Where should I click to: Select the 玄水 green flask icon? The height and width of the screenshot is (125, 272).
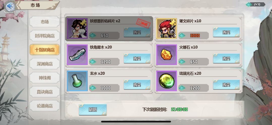[x=77, y=81]
